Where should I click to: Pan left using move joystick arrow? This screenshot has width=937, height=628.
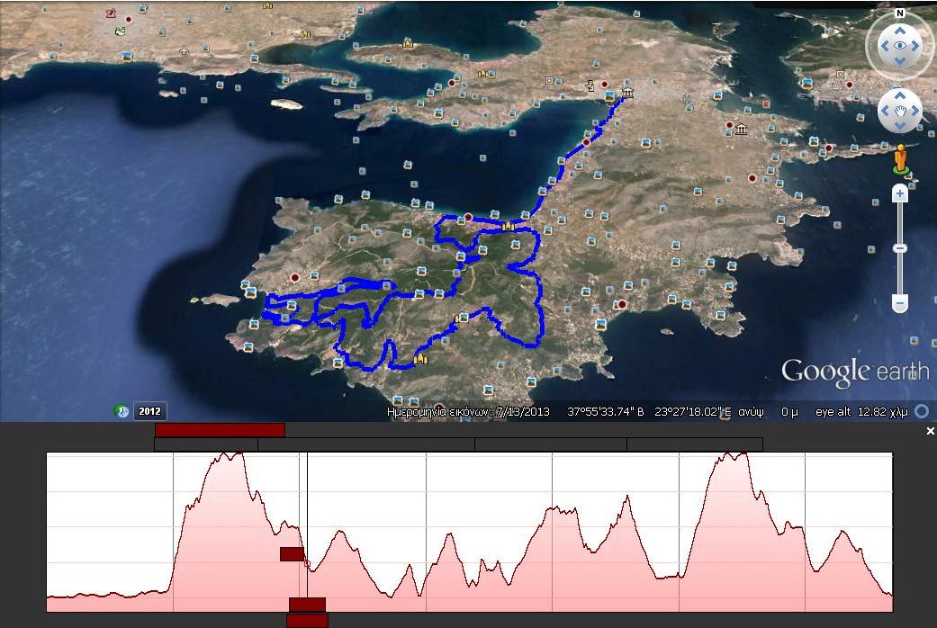[884, 111]
